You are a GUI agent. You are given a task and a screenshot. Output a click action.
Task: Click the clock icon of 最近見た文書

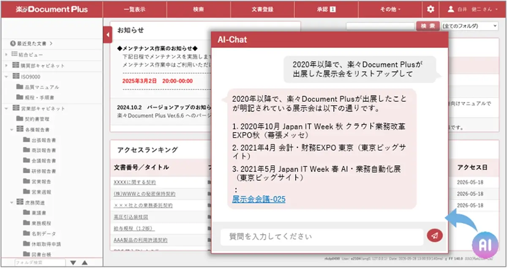tap(13, 43)
